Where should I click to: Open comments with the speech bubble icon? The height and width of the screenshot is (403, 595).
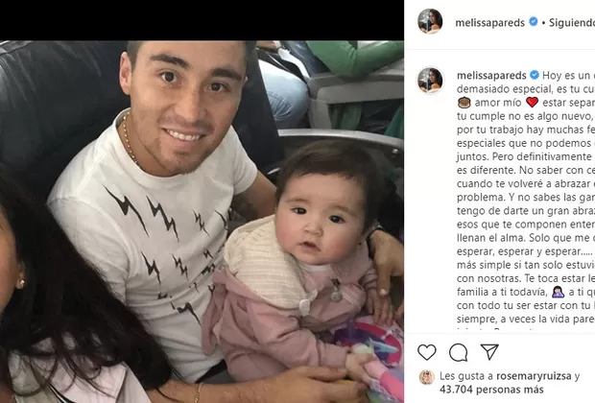tap(458, 352)
